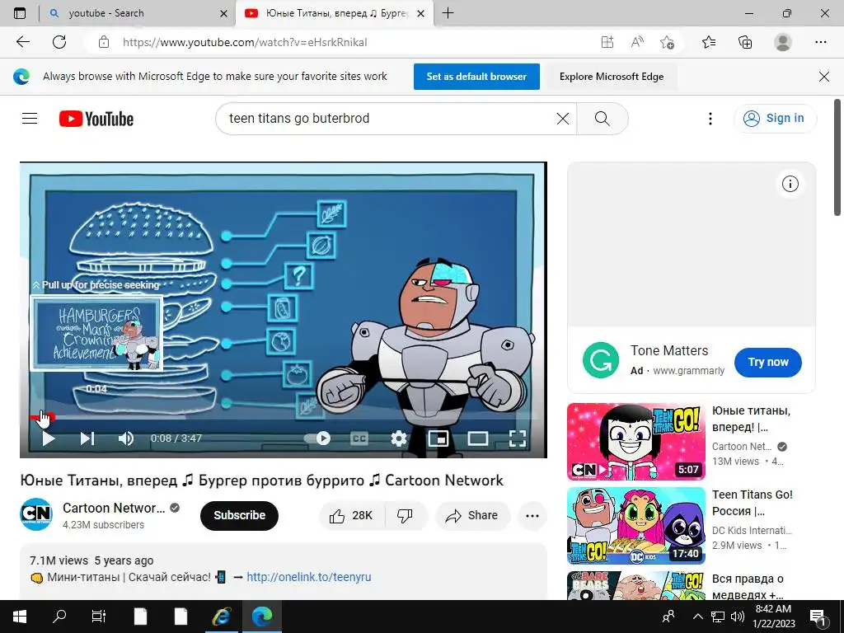
Task: Dismiss the Edge default browser banner
Action: [823, 77]
